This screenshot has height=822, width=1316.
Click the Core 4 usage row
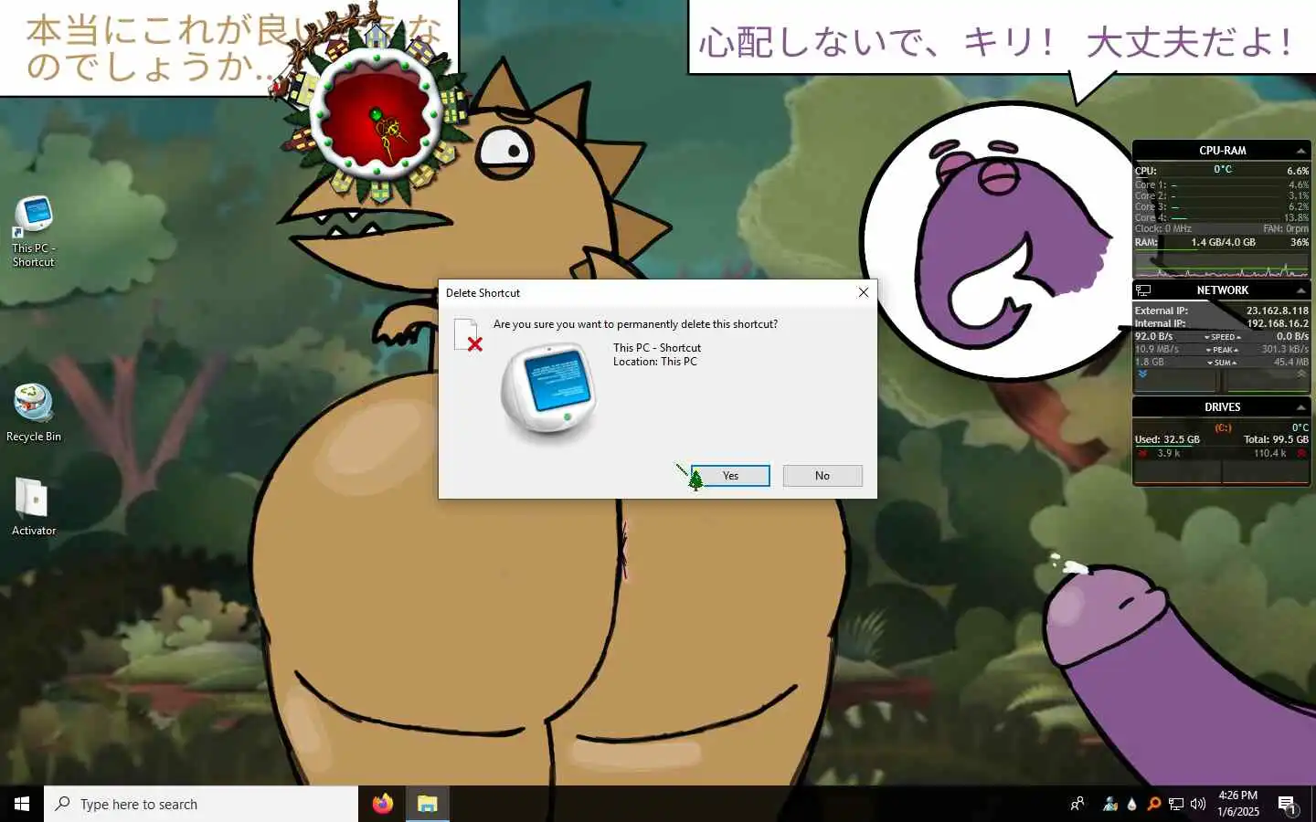point(1222,217)
